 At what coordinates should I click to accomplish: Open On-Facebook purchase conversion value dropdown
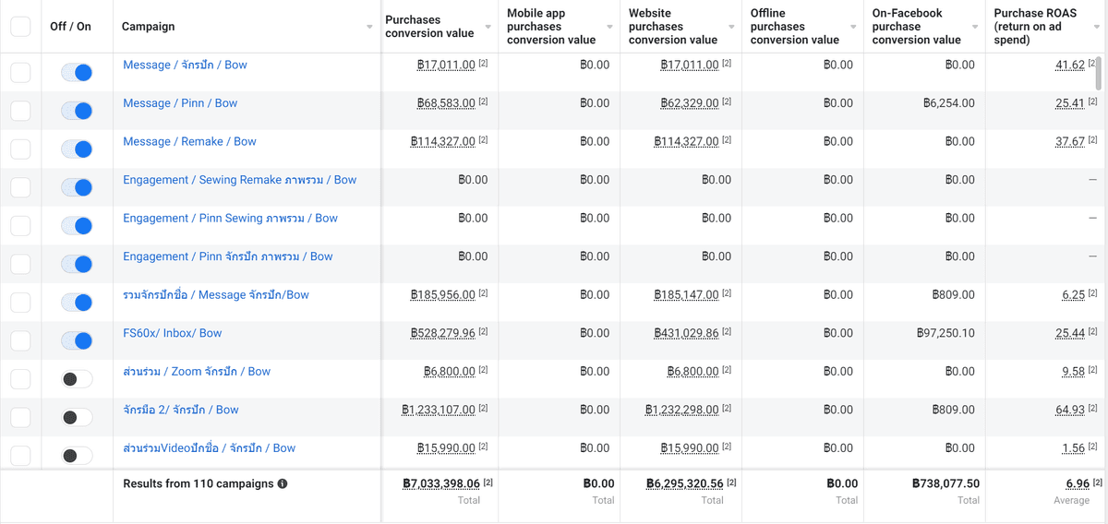976,28
